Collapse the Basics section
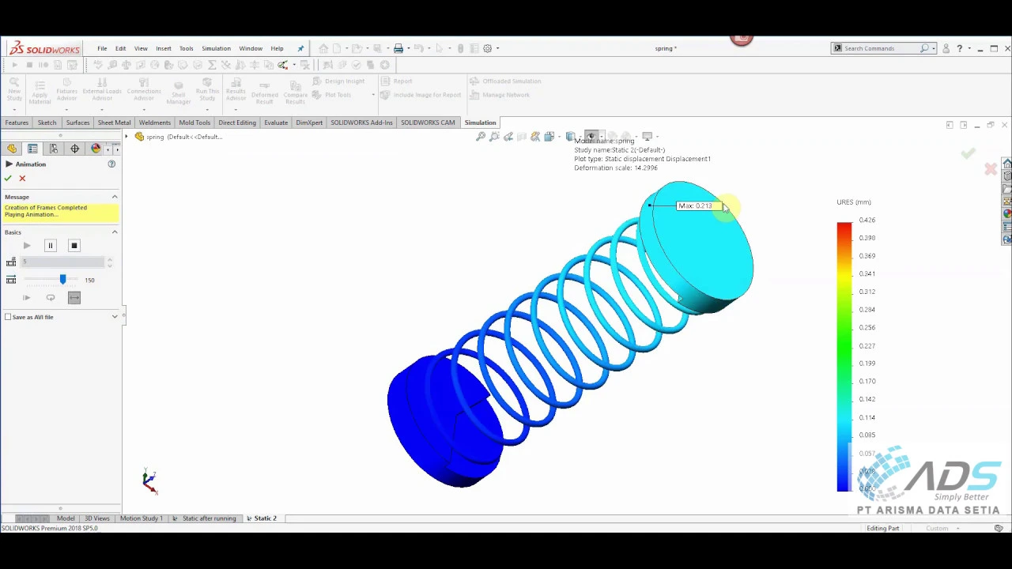Image resolution: width=1012 pixels, height=569 pixels. pos(115,232)
